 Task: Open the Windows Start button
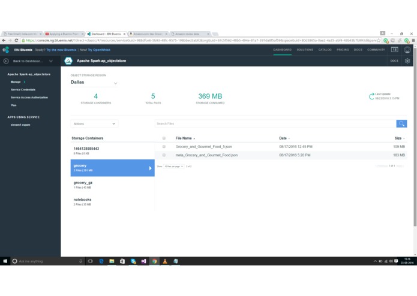(x=5, y=261)
